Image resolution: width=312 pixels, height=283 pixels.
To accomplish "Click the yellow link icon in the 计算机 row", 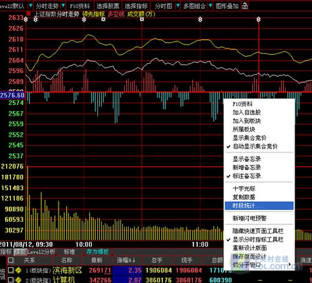I will coord(19,280).
